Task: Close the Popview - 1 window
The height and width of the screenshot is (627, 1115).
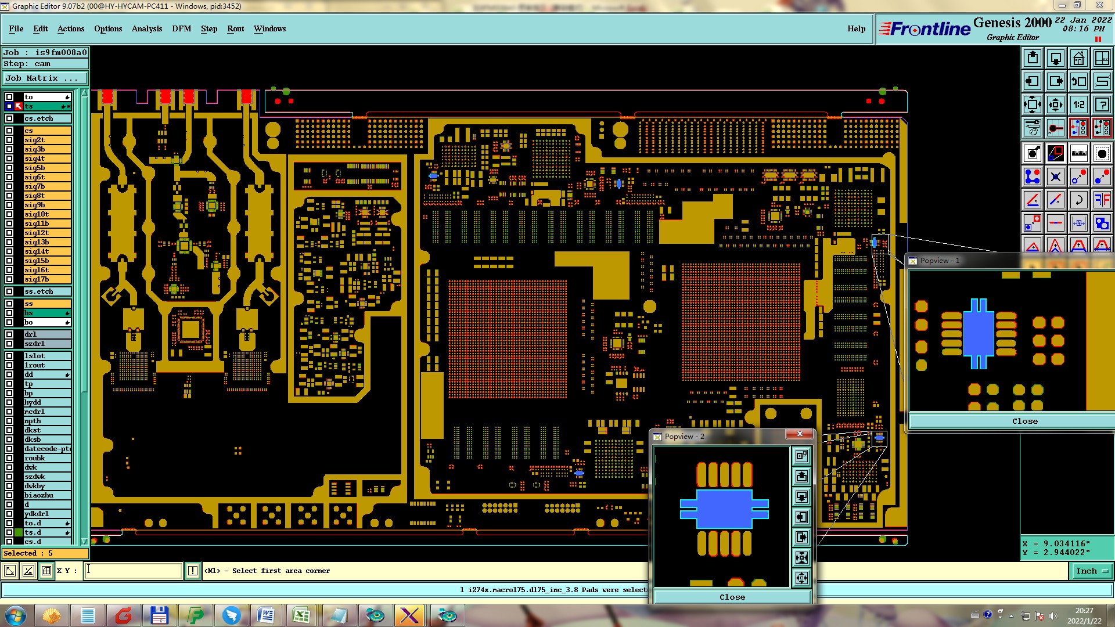Action: tap(1024, 421)
